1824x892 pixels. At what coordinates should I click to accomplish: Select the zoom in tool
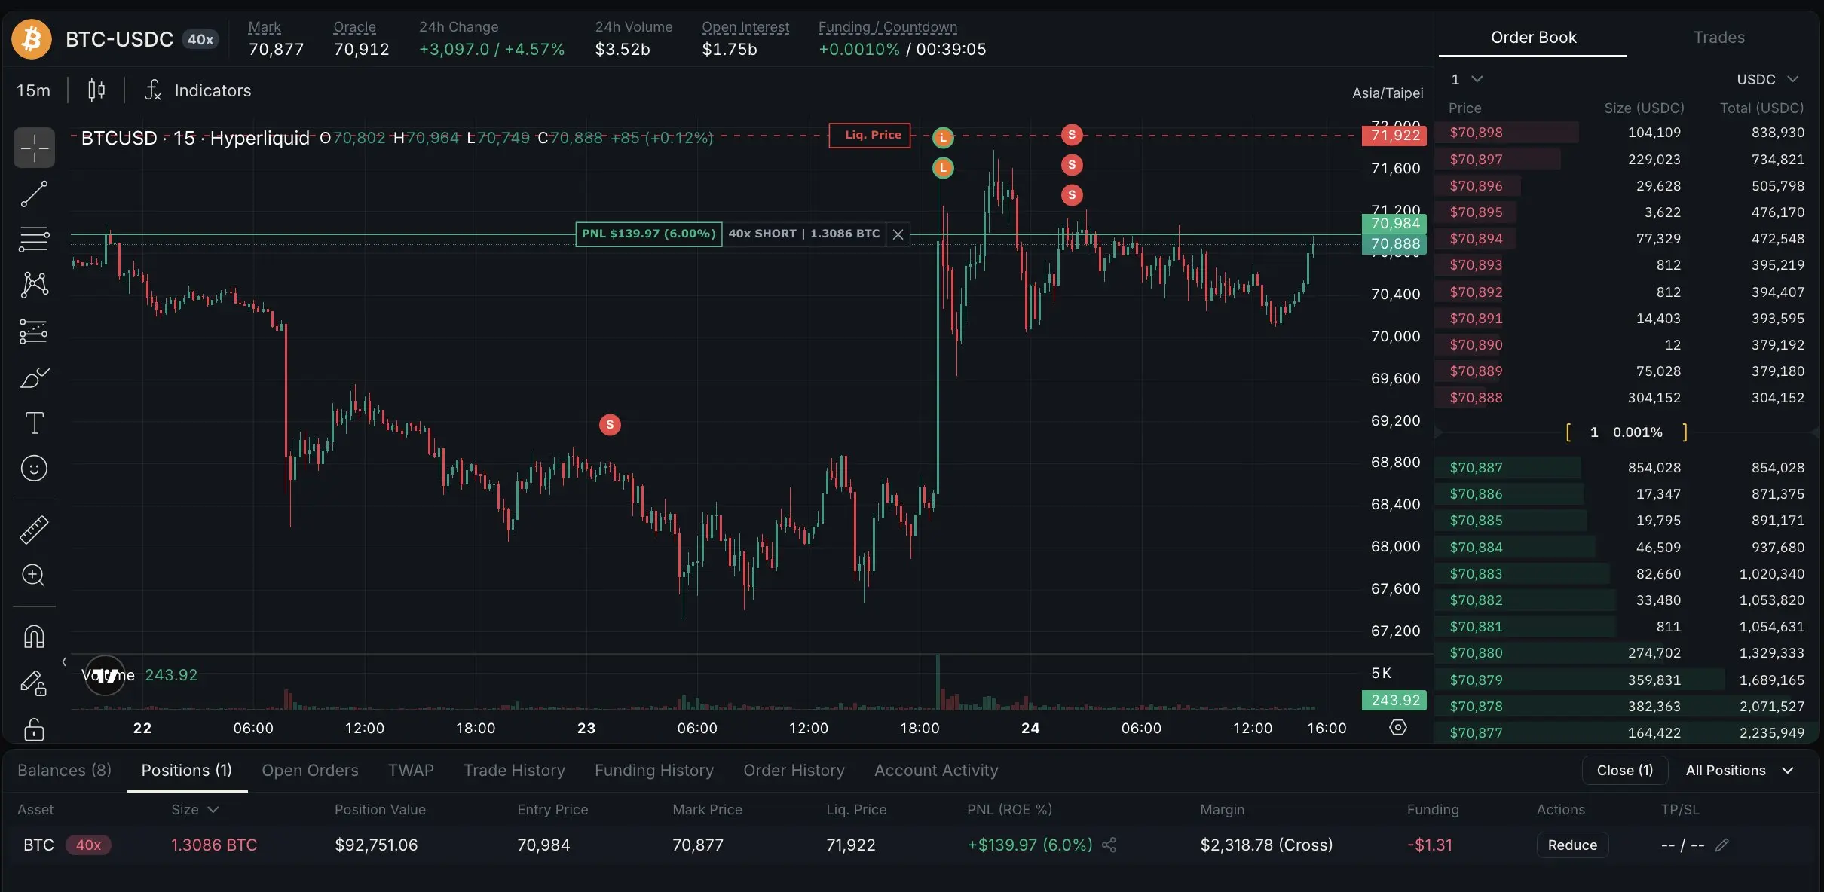click(x=34, y=575)
